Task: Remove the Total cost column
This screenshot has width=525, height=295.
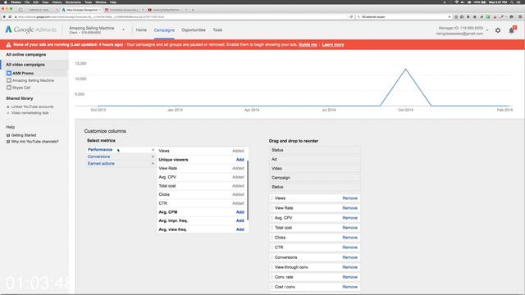Action: pyautogui.click(x=350, y=228)
